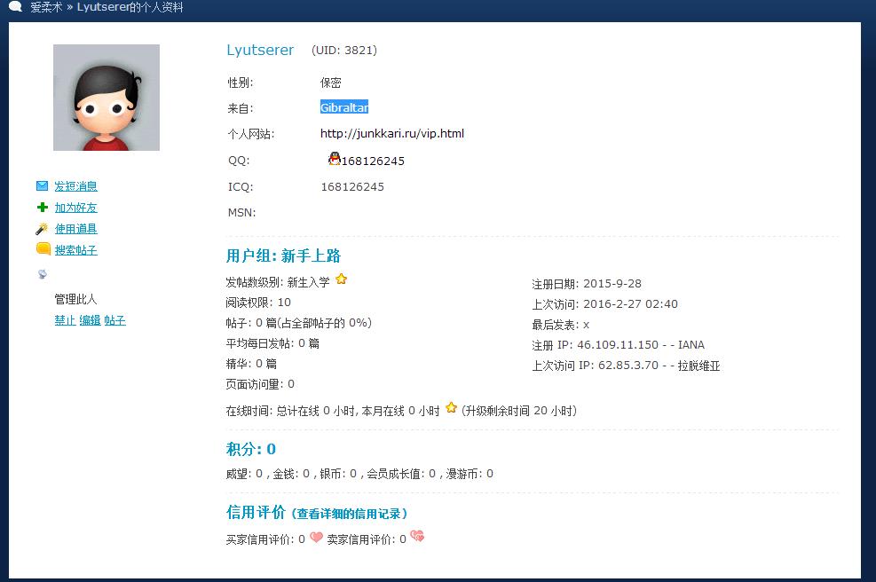The height and width of the screenshot is (582, 876).
Task: Click the 编辑 admin link
Action: click(90, 320)
